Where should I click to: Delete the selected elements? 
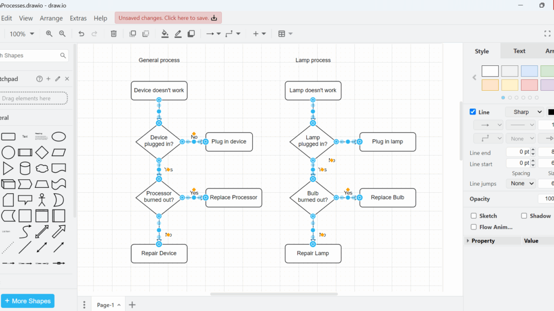[114, 33]
